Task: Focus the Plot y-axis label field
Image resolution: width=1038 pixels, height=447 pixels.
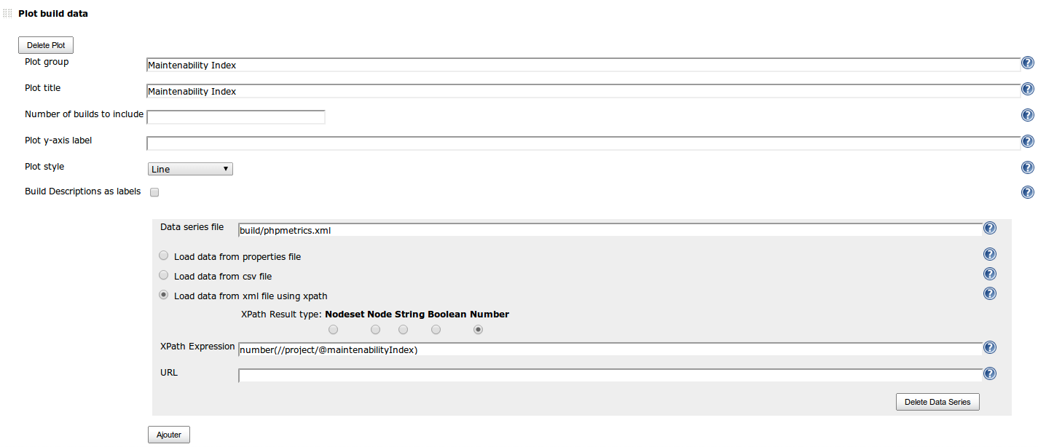Action: 583,143
